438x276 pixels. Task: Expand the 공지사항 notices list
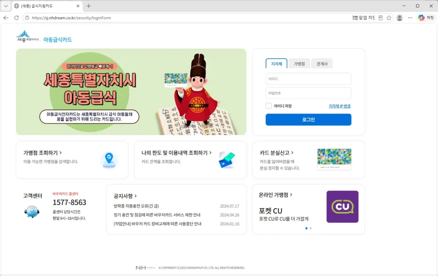[125, 196]
